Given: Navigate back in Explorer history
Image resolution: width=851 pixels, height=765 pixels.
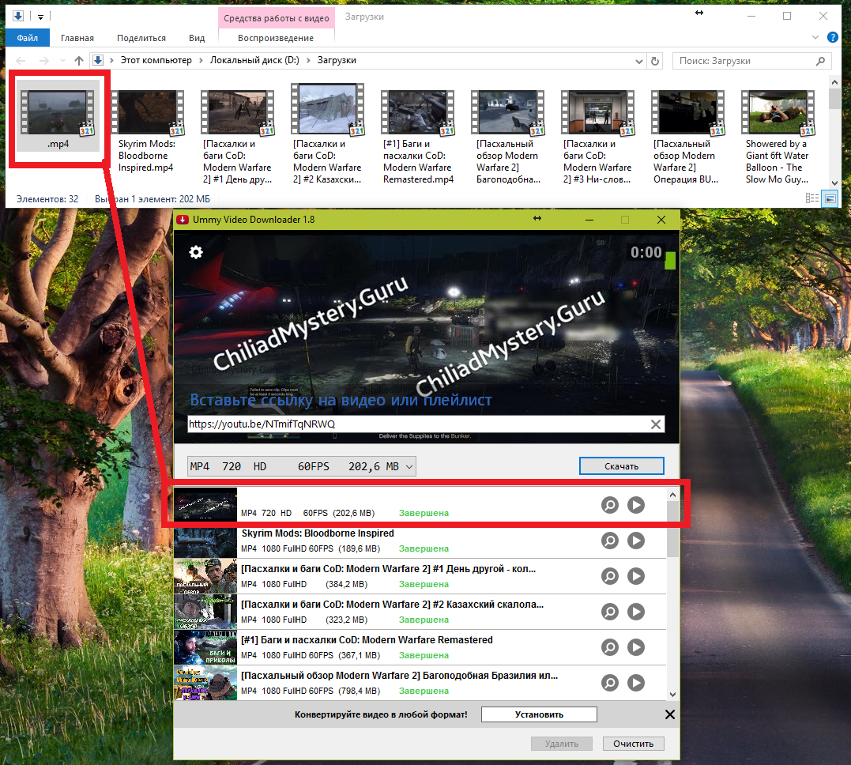Looking at the screenshot, I should [x=21, y=60].
